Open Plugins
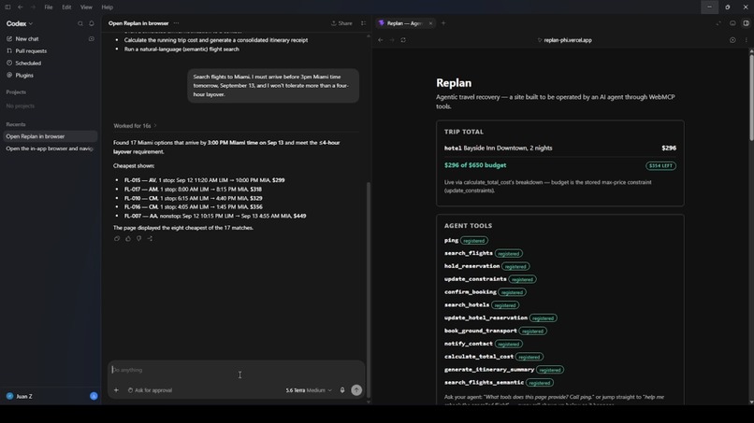This screenshot has height=423, width=754. [x=24, y=76]
